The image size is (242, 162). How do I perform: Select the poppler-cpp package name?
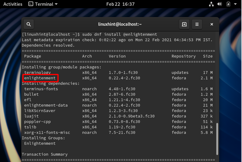pyautogui.click(x=37, y=122)
